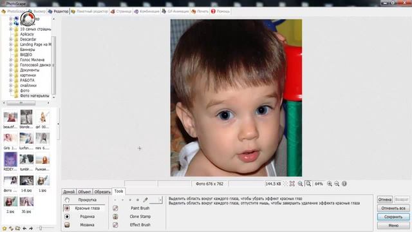Click the zoom out magnifier icon
412x232 pixels.
point(337,184)
